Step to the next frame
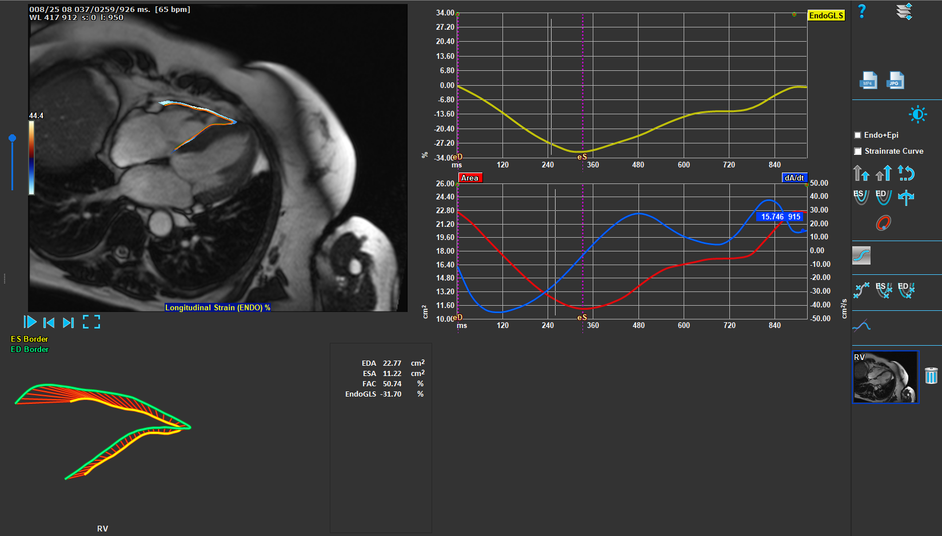 coord(69,322)
